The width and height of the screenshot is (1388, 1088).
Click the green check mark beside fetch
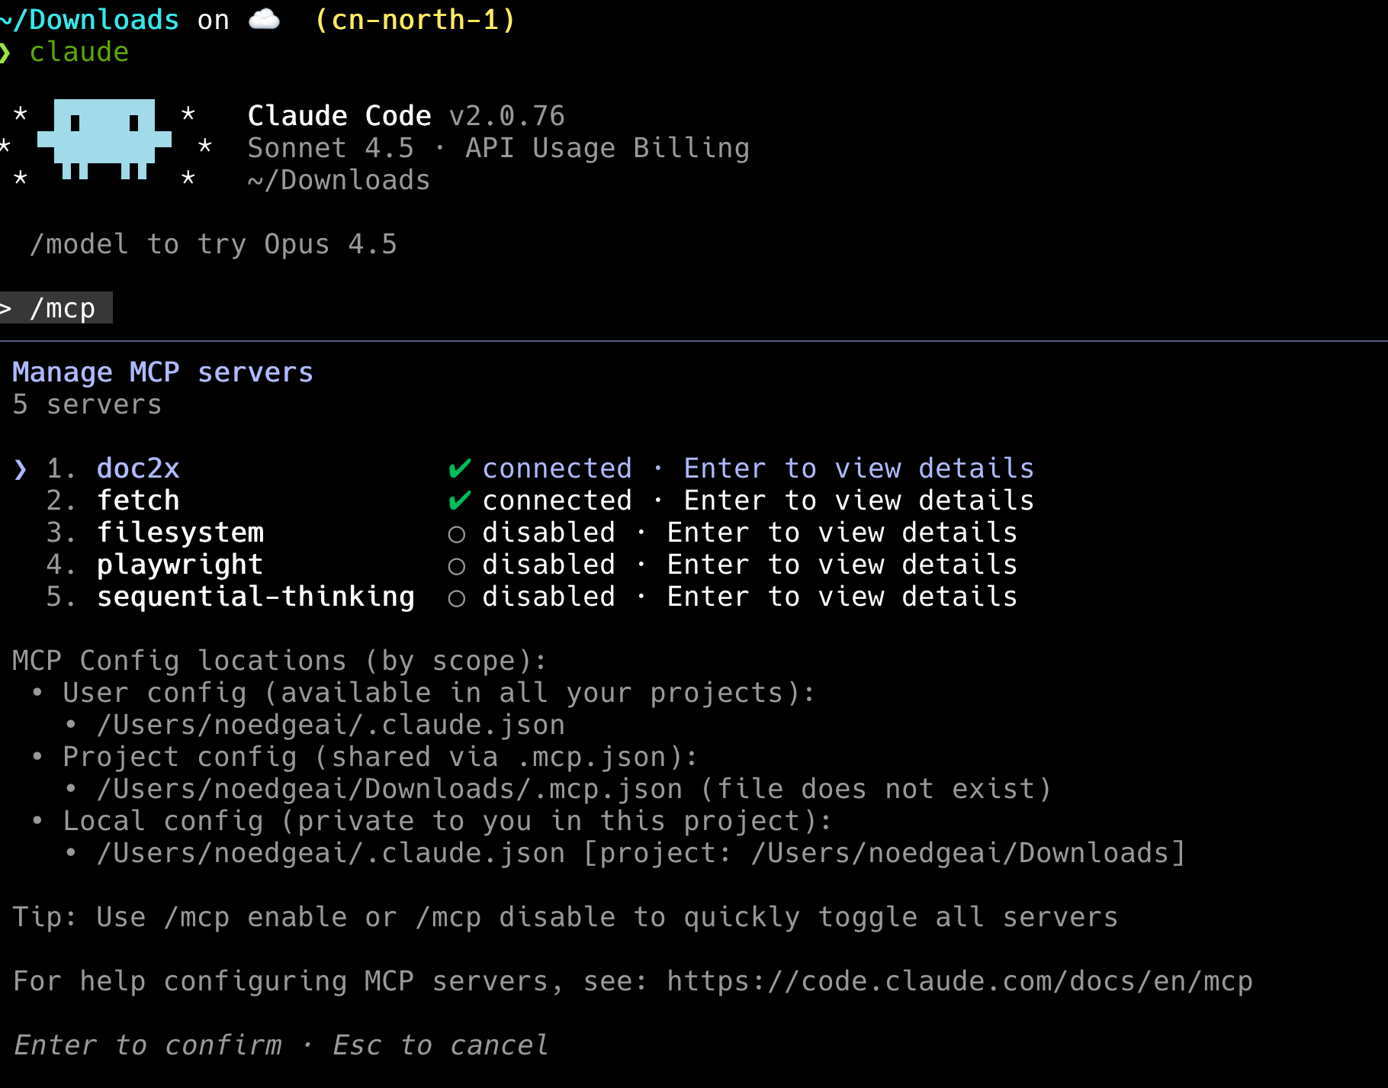[459, 501]
